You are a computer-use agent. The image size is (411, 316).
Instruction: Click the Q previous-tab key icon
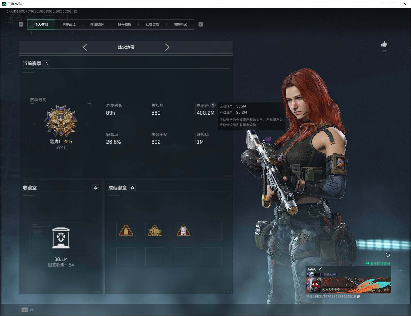tap(21, 24)
